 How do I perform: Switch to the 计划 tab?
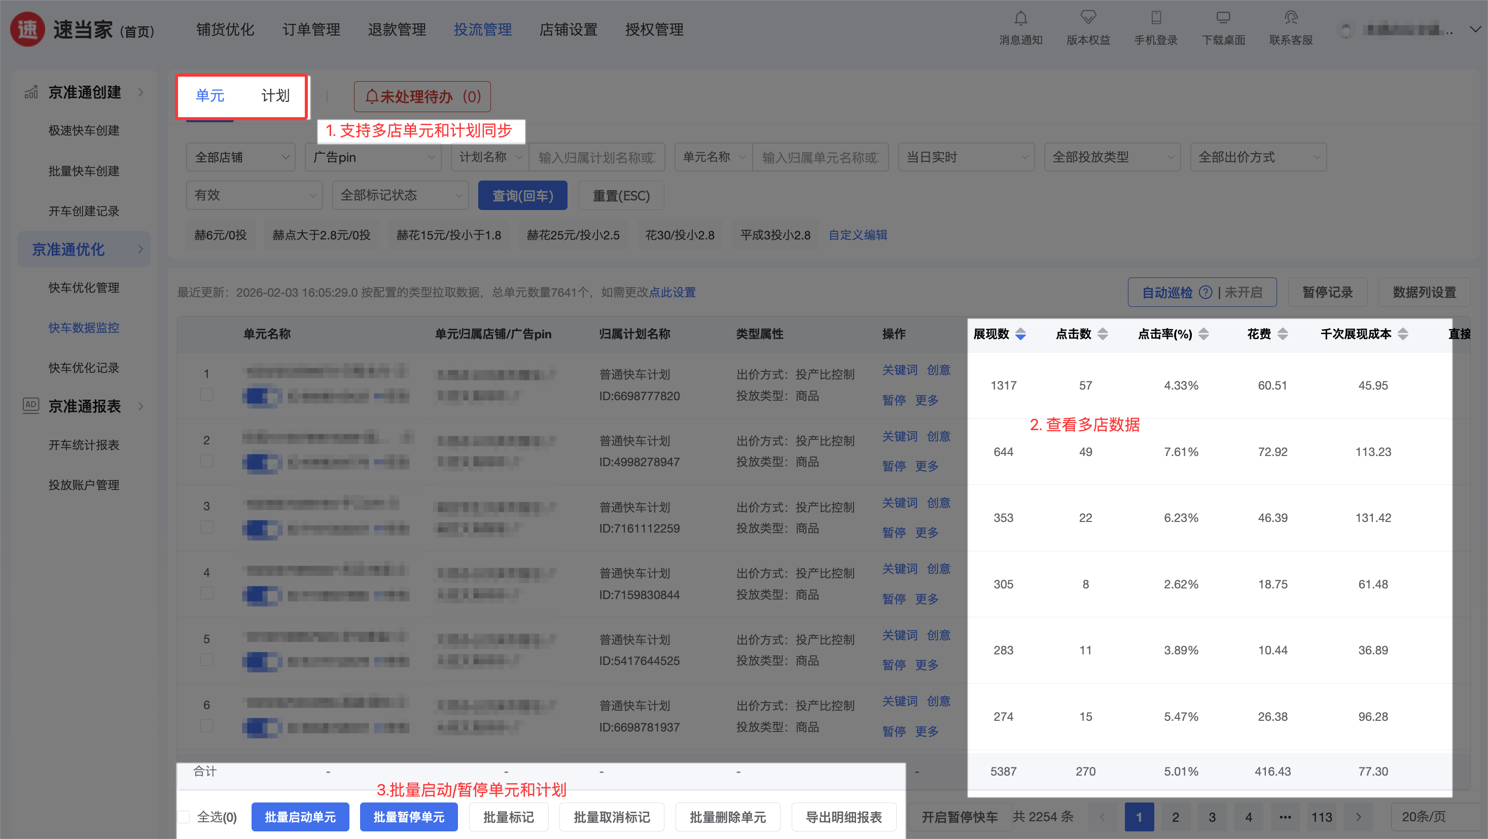(275, 96)
